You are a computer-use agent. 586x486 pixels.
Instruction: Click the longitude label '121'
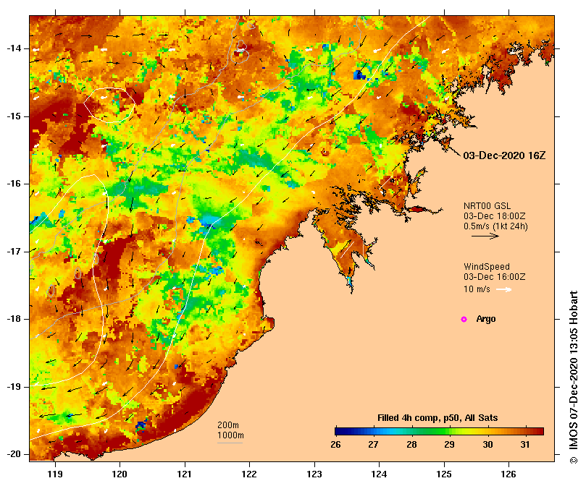click(185, 474)
